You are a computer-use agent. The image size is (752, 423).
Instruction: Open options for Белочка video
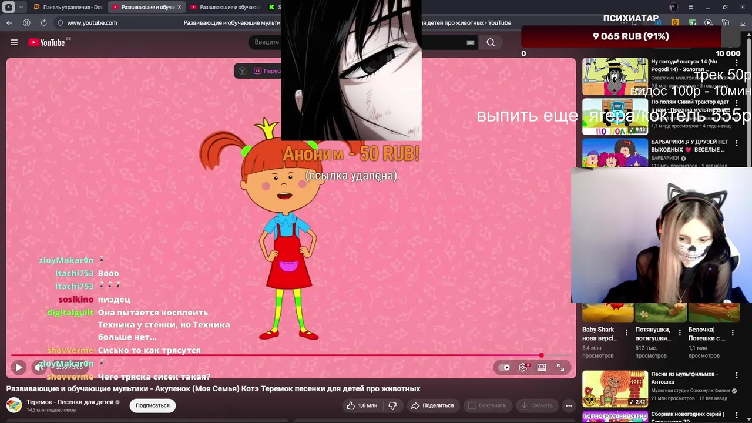click(x=733, y=333)
